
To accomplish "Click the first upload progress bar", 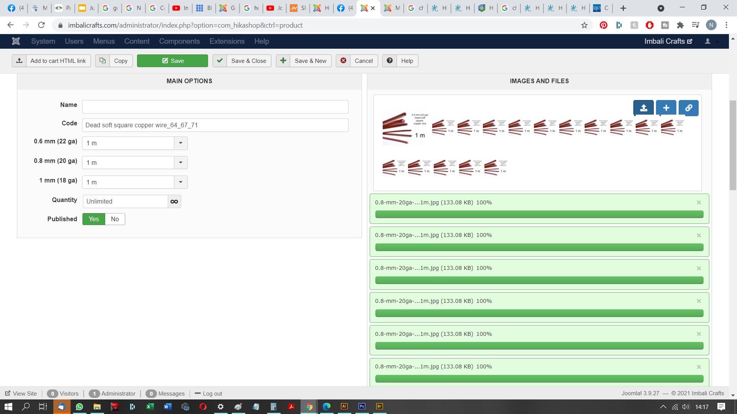I will 539,214.
